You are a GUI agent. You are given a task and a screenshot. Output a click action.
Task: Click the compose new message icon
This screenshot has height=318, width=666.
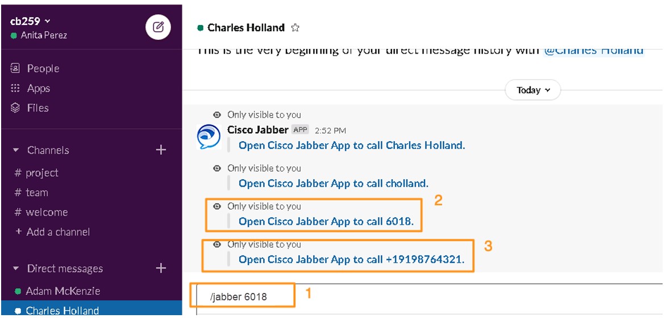click(158, 28)
